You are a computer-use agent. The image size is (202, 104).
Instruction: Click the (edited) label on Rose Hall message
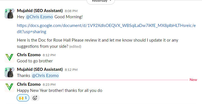75,46
